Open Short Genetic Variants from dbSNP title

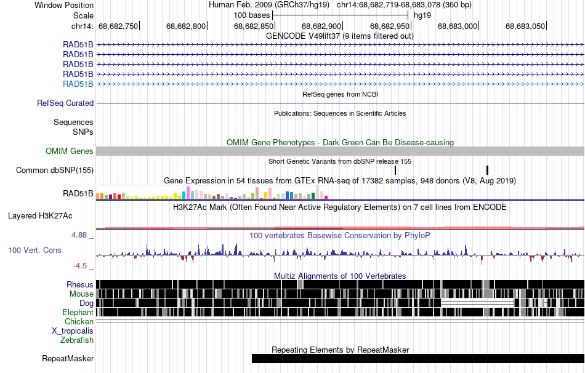[x=340, y=161]
